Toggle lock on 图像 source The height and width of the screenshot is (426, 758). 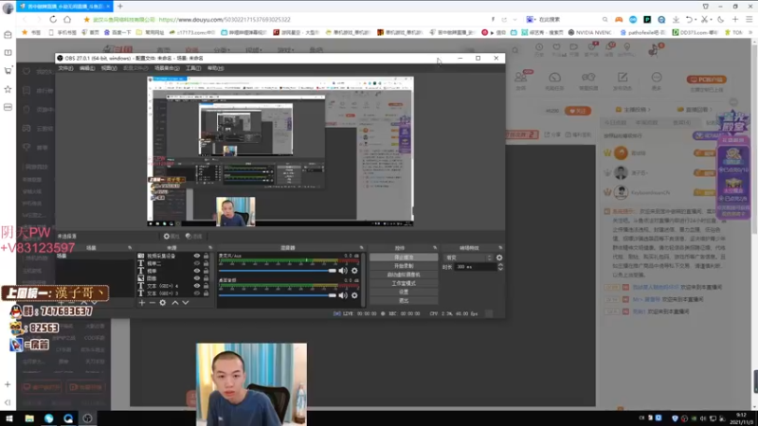click(206, 278)
